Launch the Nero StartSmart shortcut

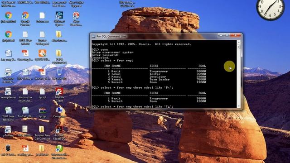[76, 19]
